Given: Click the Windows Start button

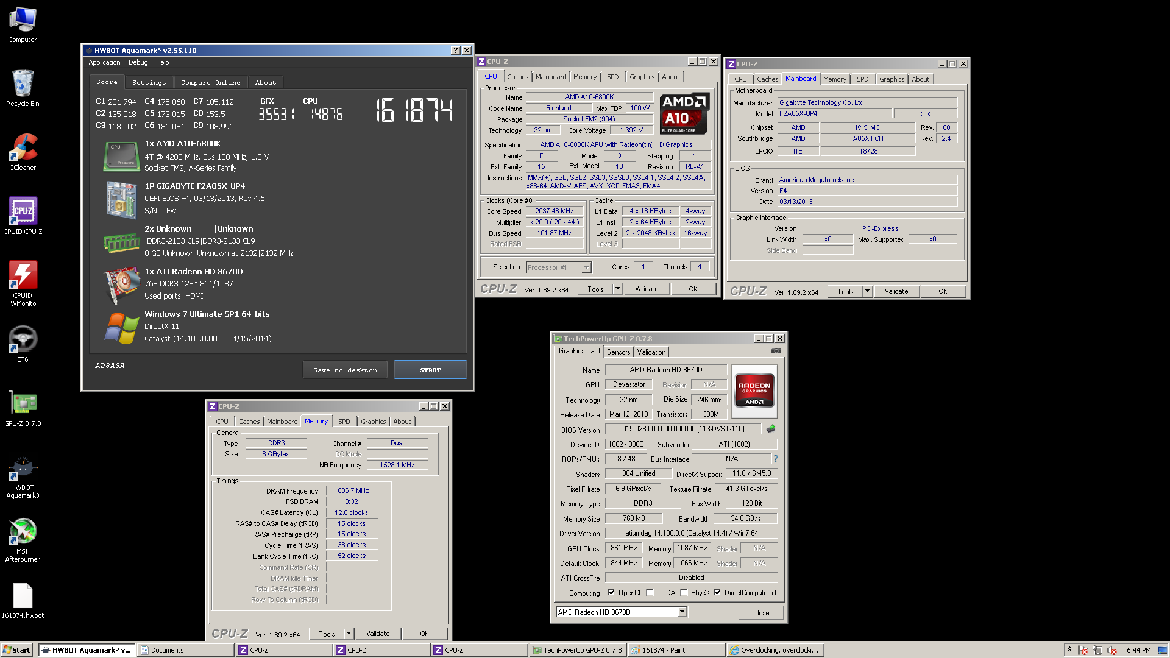Looking at the screenshot, I should pyautogui.click(x=16, y=650).
